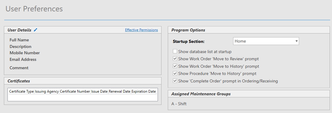Open the Effective Permissions link

click(x=141, y=30)
